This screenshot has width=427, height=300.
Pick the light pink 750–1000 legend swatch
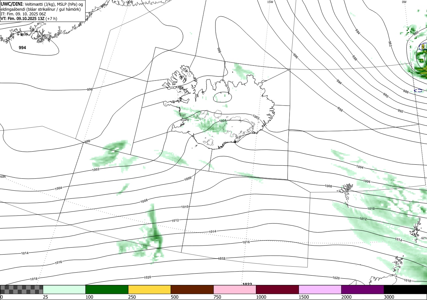235,289
